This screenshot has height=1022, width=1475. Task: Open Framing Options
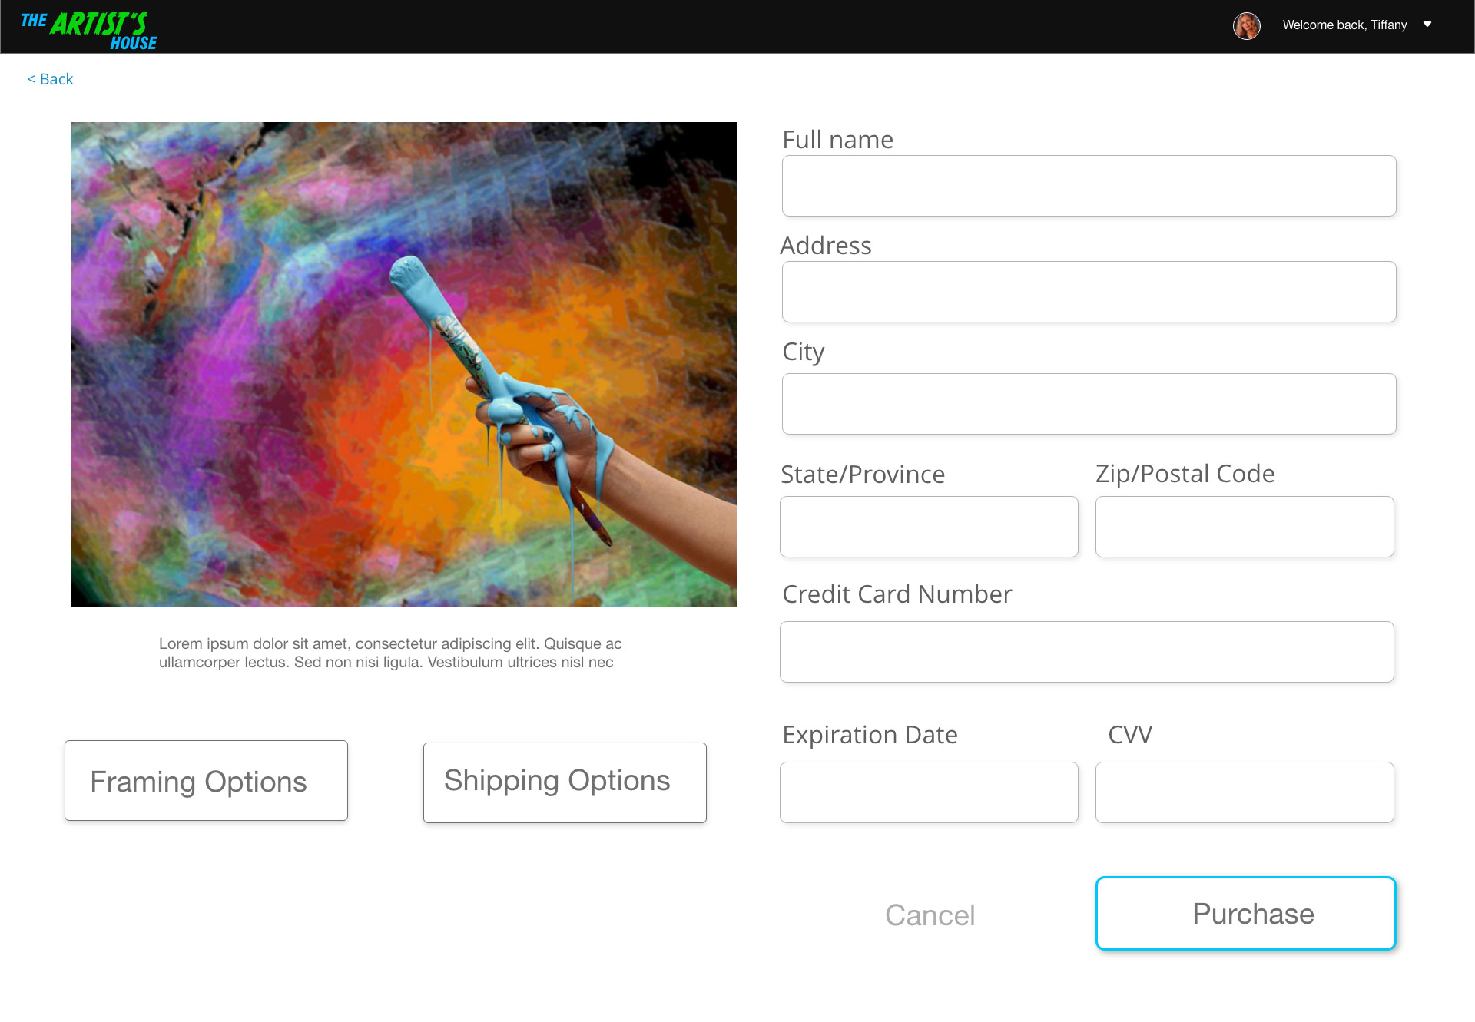(x=206, y=781)
